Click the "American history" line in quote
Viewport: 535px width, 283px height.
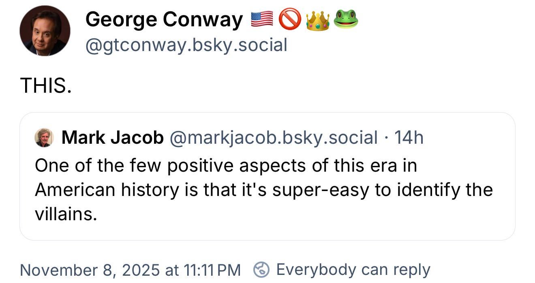[x=108, y=190]
